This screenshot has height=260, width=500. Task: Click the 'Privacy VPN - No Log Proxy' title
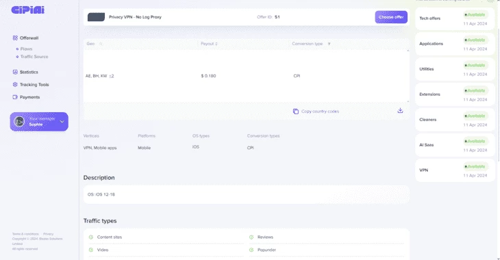point(135,17)
